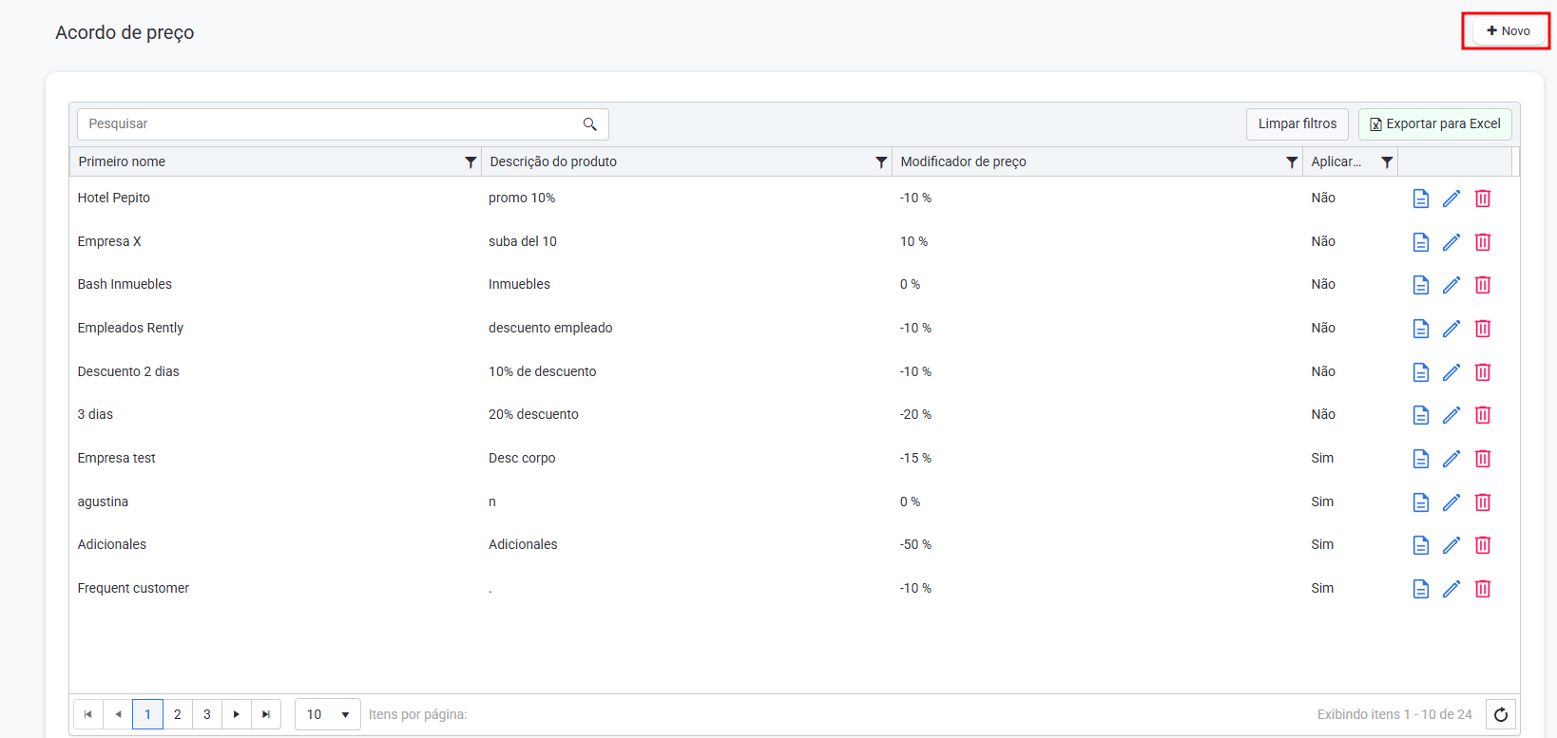The width and height of the screenshot is (1557, 738).
Task: Delete the 3 dias agreement
Action: pyautogui.click(x=1482, y=415)
